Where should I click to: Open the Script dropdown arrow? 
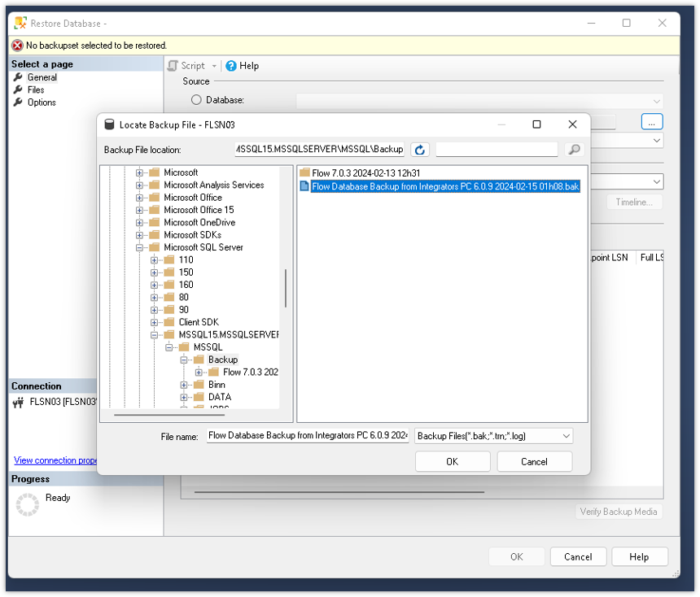(214, 66)
